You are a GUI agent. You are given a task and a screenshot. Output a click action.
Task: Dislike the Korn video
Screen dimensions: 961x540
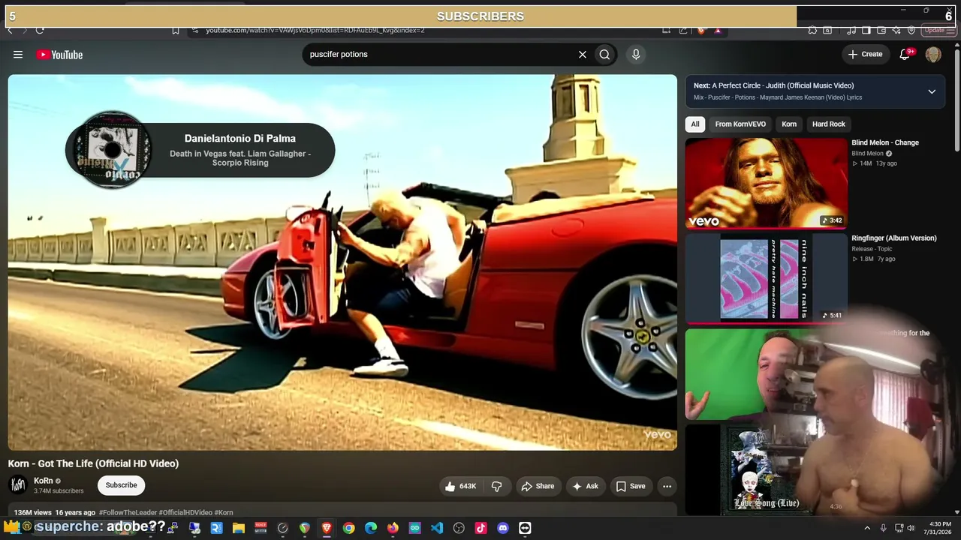(x=496, y=486)
